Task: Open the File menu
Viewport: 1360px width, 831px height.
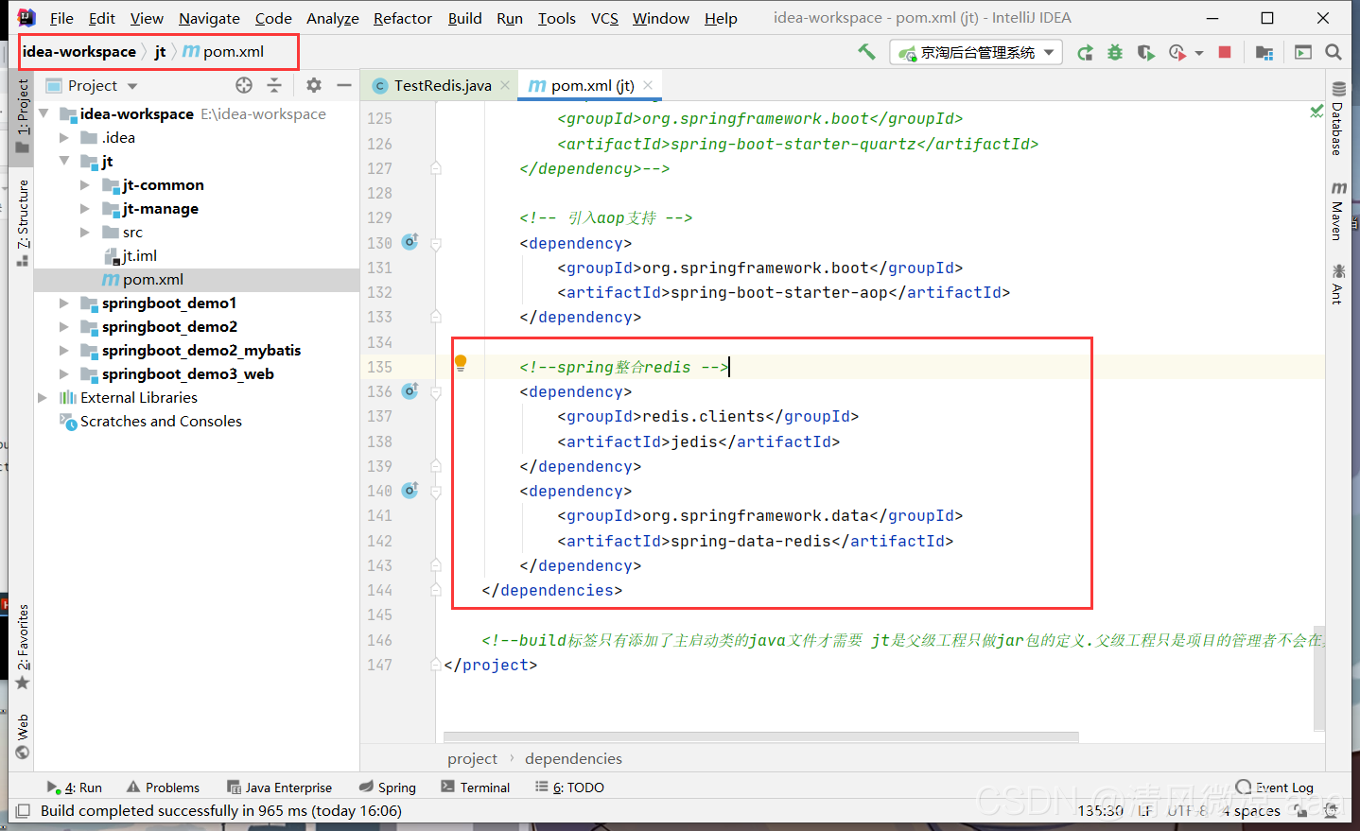Action: click(61, 18)
